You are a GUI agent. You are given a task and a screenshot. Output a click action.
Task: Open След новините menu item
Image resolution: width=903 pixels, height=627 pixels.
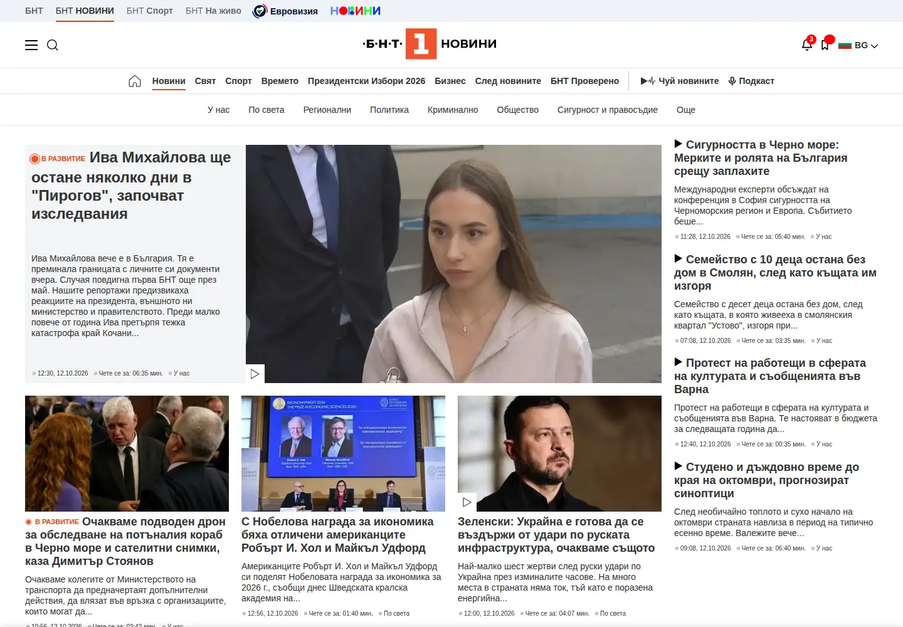coord(508,81)
